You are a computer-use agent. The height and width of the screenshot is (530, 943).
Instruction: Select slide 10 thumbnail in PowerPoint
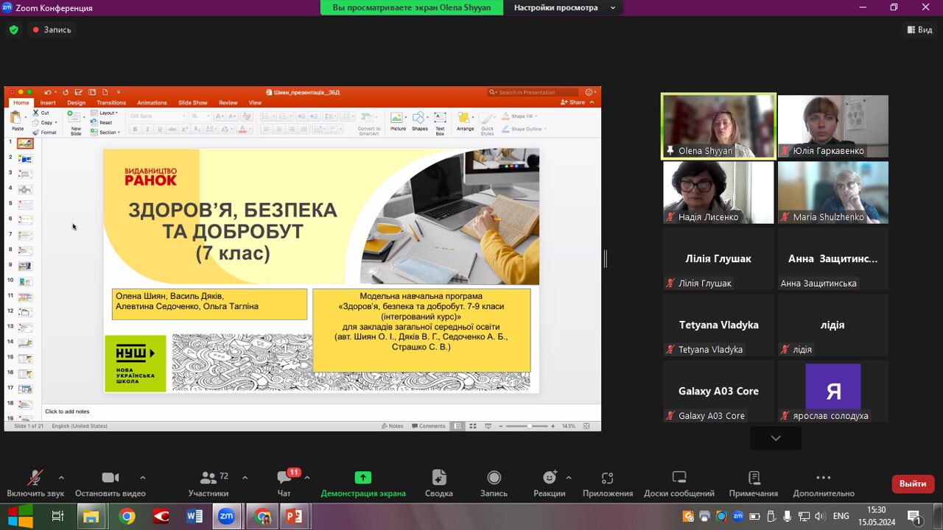point(25,280)
